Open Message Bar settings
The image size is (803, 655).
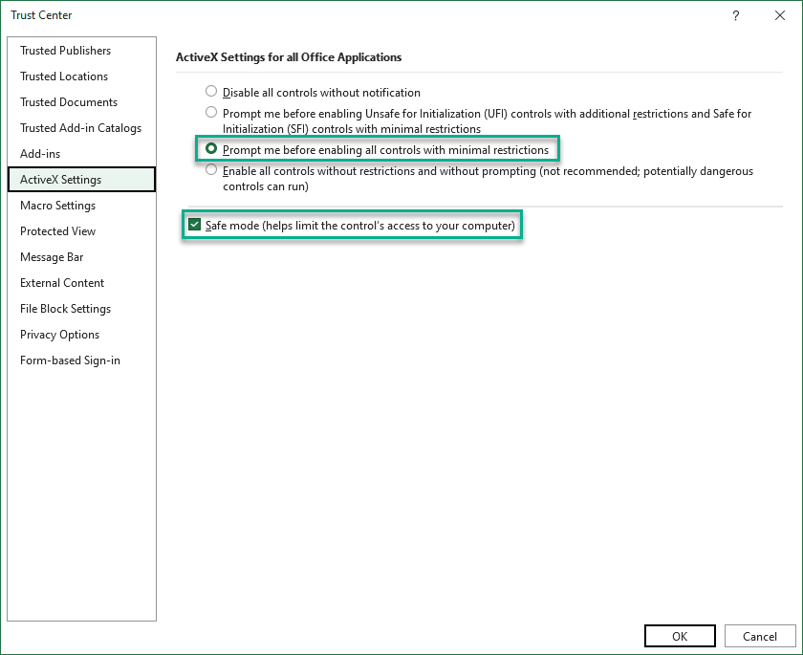pos(52,257)
